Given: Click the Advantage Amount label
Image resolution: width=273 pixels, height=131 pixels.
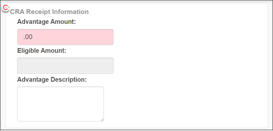Looking at the screenshot, I should pos(46,22).
